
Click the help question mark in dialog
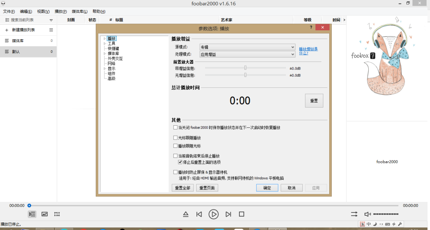311,27
